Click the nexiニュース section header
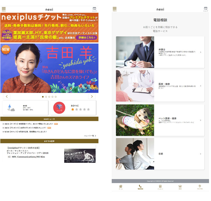This screenshot has width=211, height=201. pyautogui.click(x=49, y=119)
